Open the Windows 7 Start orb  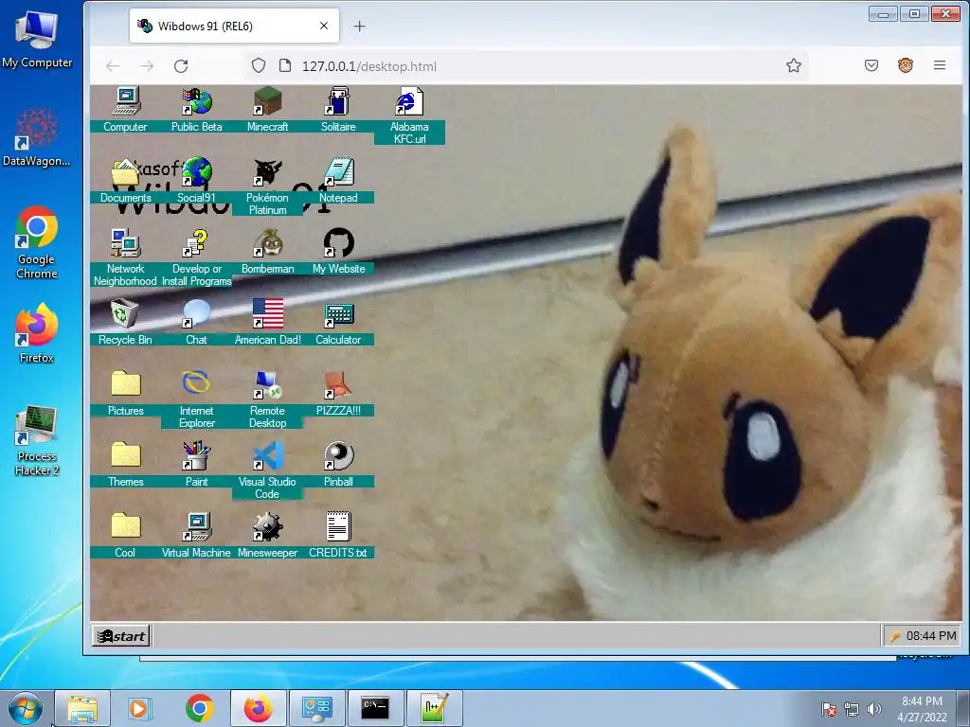pos(26,709)
